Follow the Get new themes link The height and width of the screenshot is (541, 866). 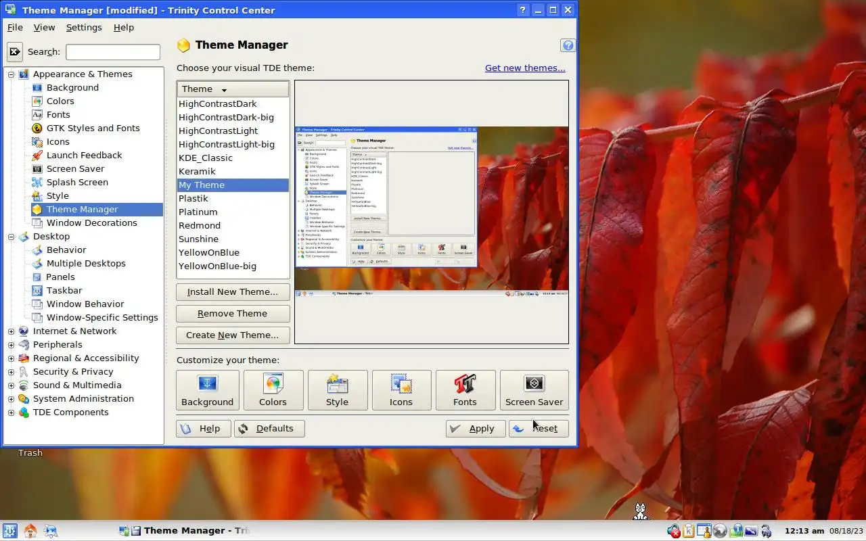click(525, 68)
